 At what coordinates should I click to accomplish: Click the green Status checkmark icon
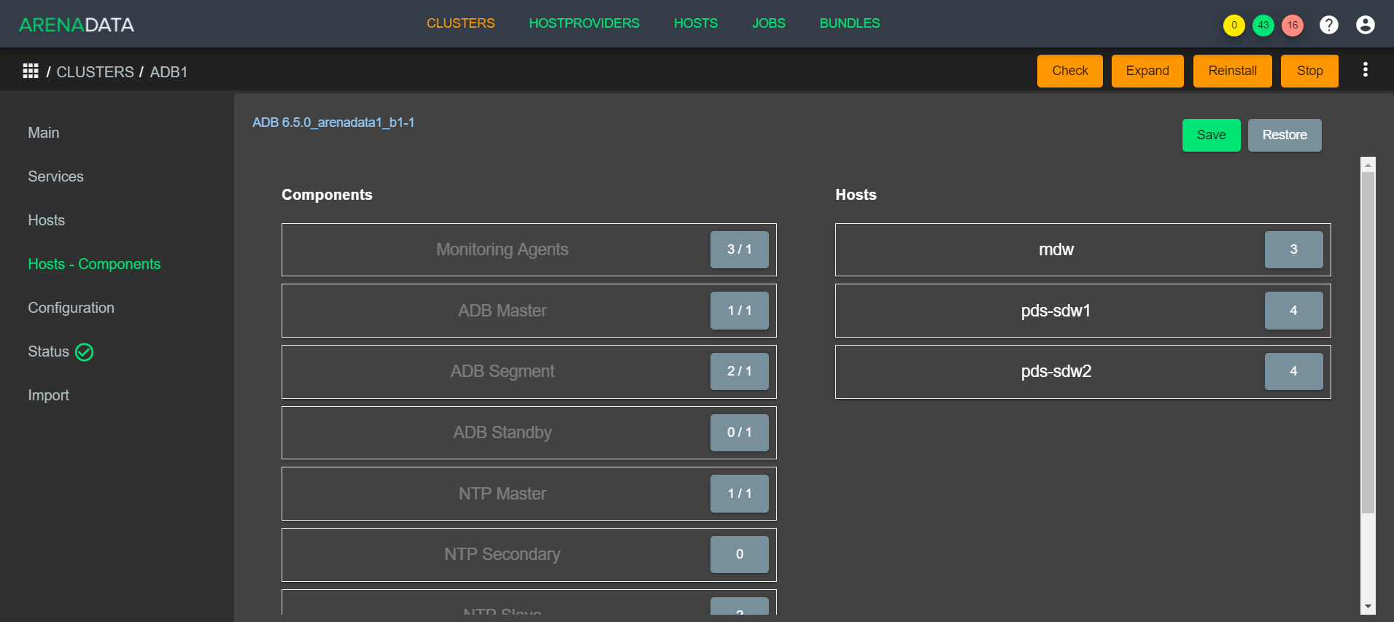click(85, 352)
